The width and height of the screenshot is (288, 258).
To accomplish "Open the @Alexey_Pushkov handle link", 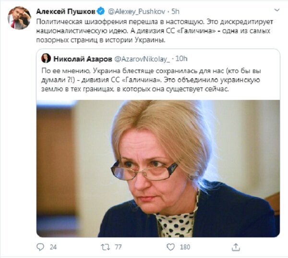I will pos(136,12).
